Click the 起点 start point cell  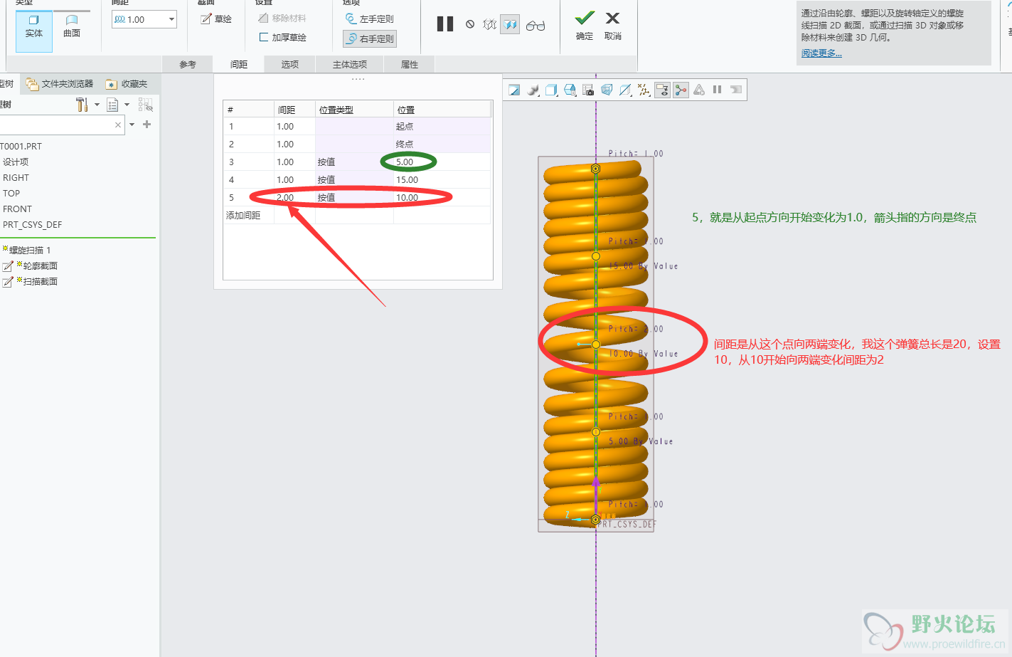[405, 126]
